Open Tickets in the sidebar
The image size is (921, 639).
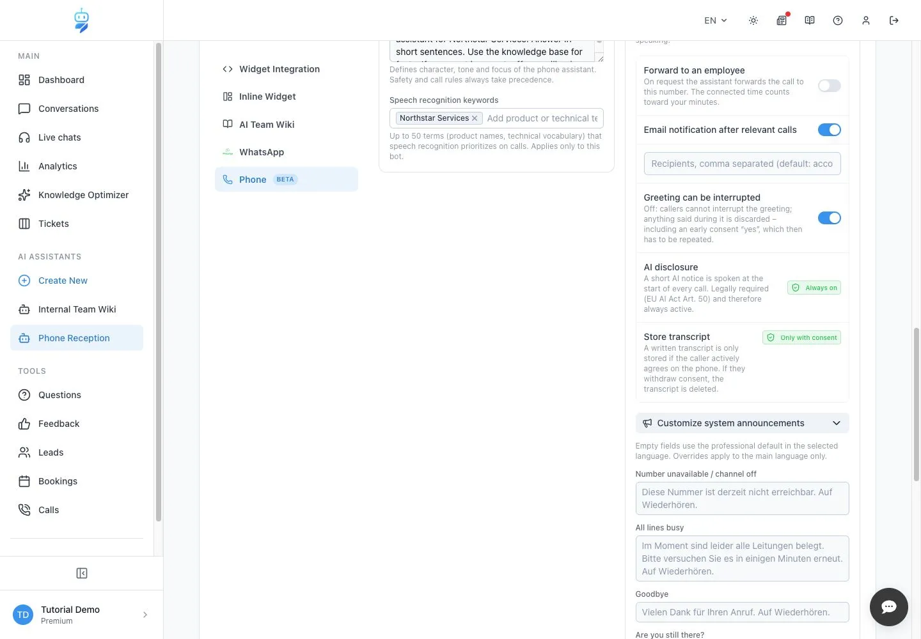[77, 224]
